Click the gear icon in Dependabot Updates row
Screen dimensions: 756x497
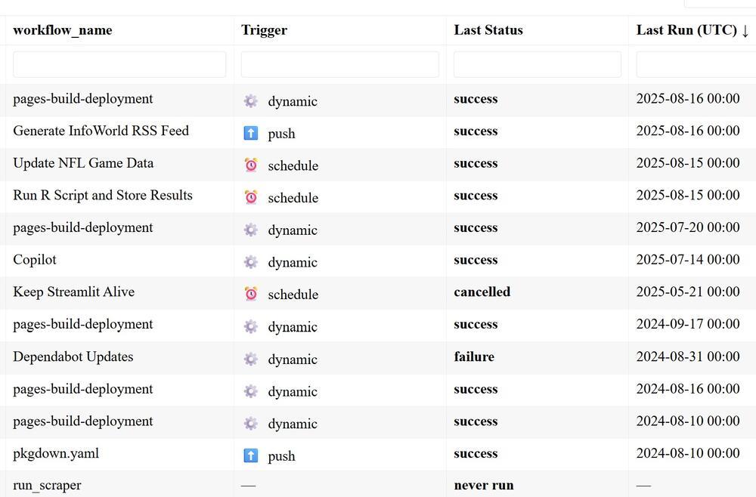(251, 358)
